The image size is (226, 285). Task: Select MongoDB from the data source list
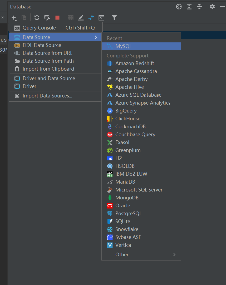pos(127,198)
